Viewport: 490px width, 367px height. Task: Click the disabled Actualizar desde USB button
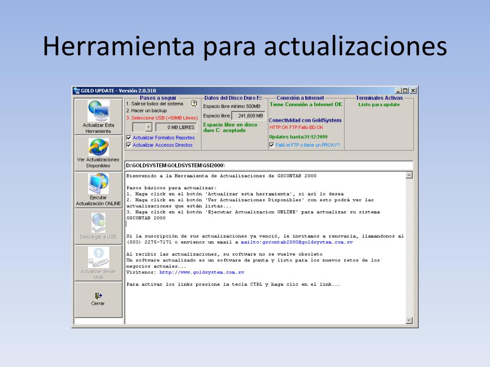(98, 263)
